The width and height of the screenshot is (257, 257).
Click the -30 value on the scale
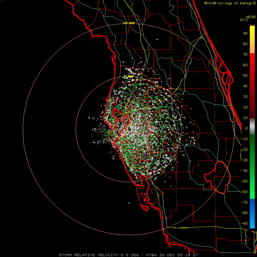[244, 160]
